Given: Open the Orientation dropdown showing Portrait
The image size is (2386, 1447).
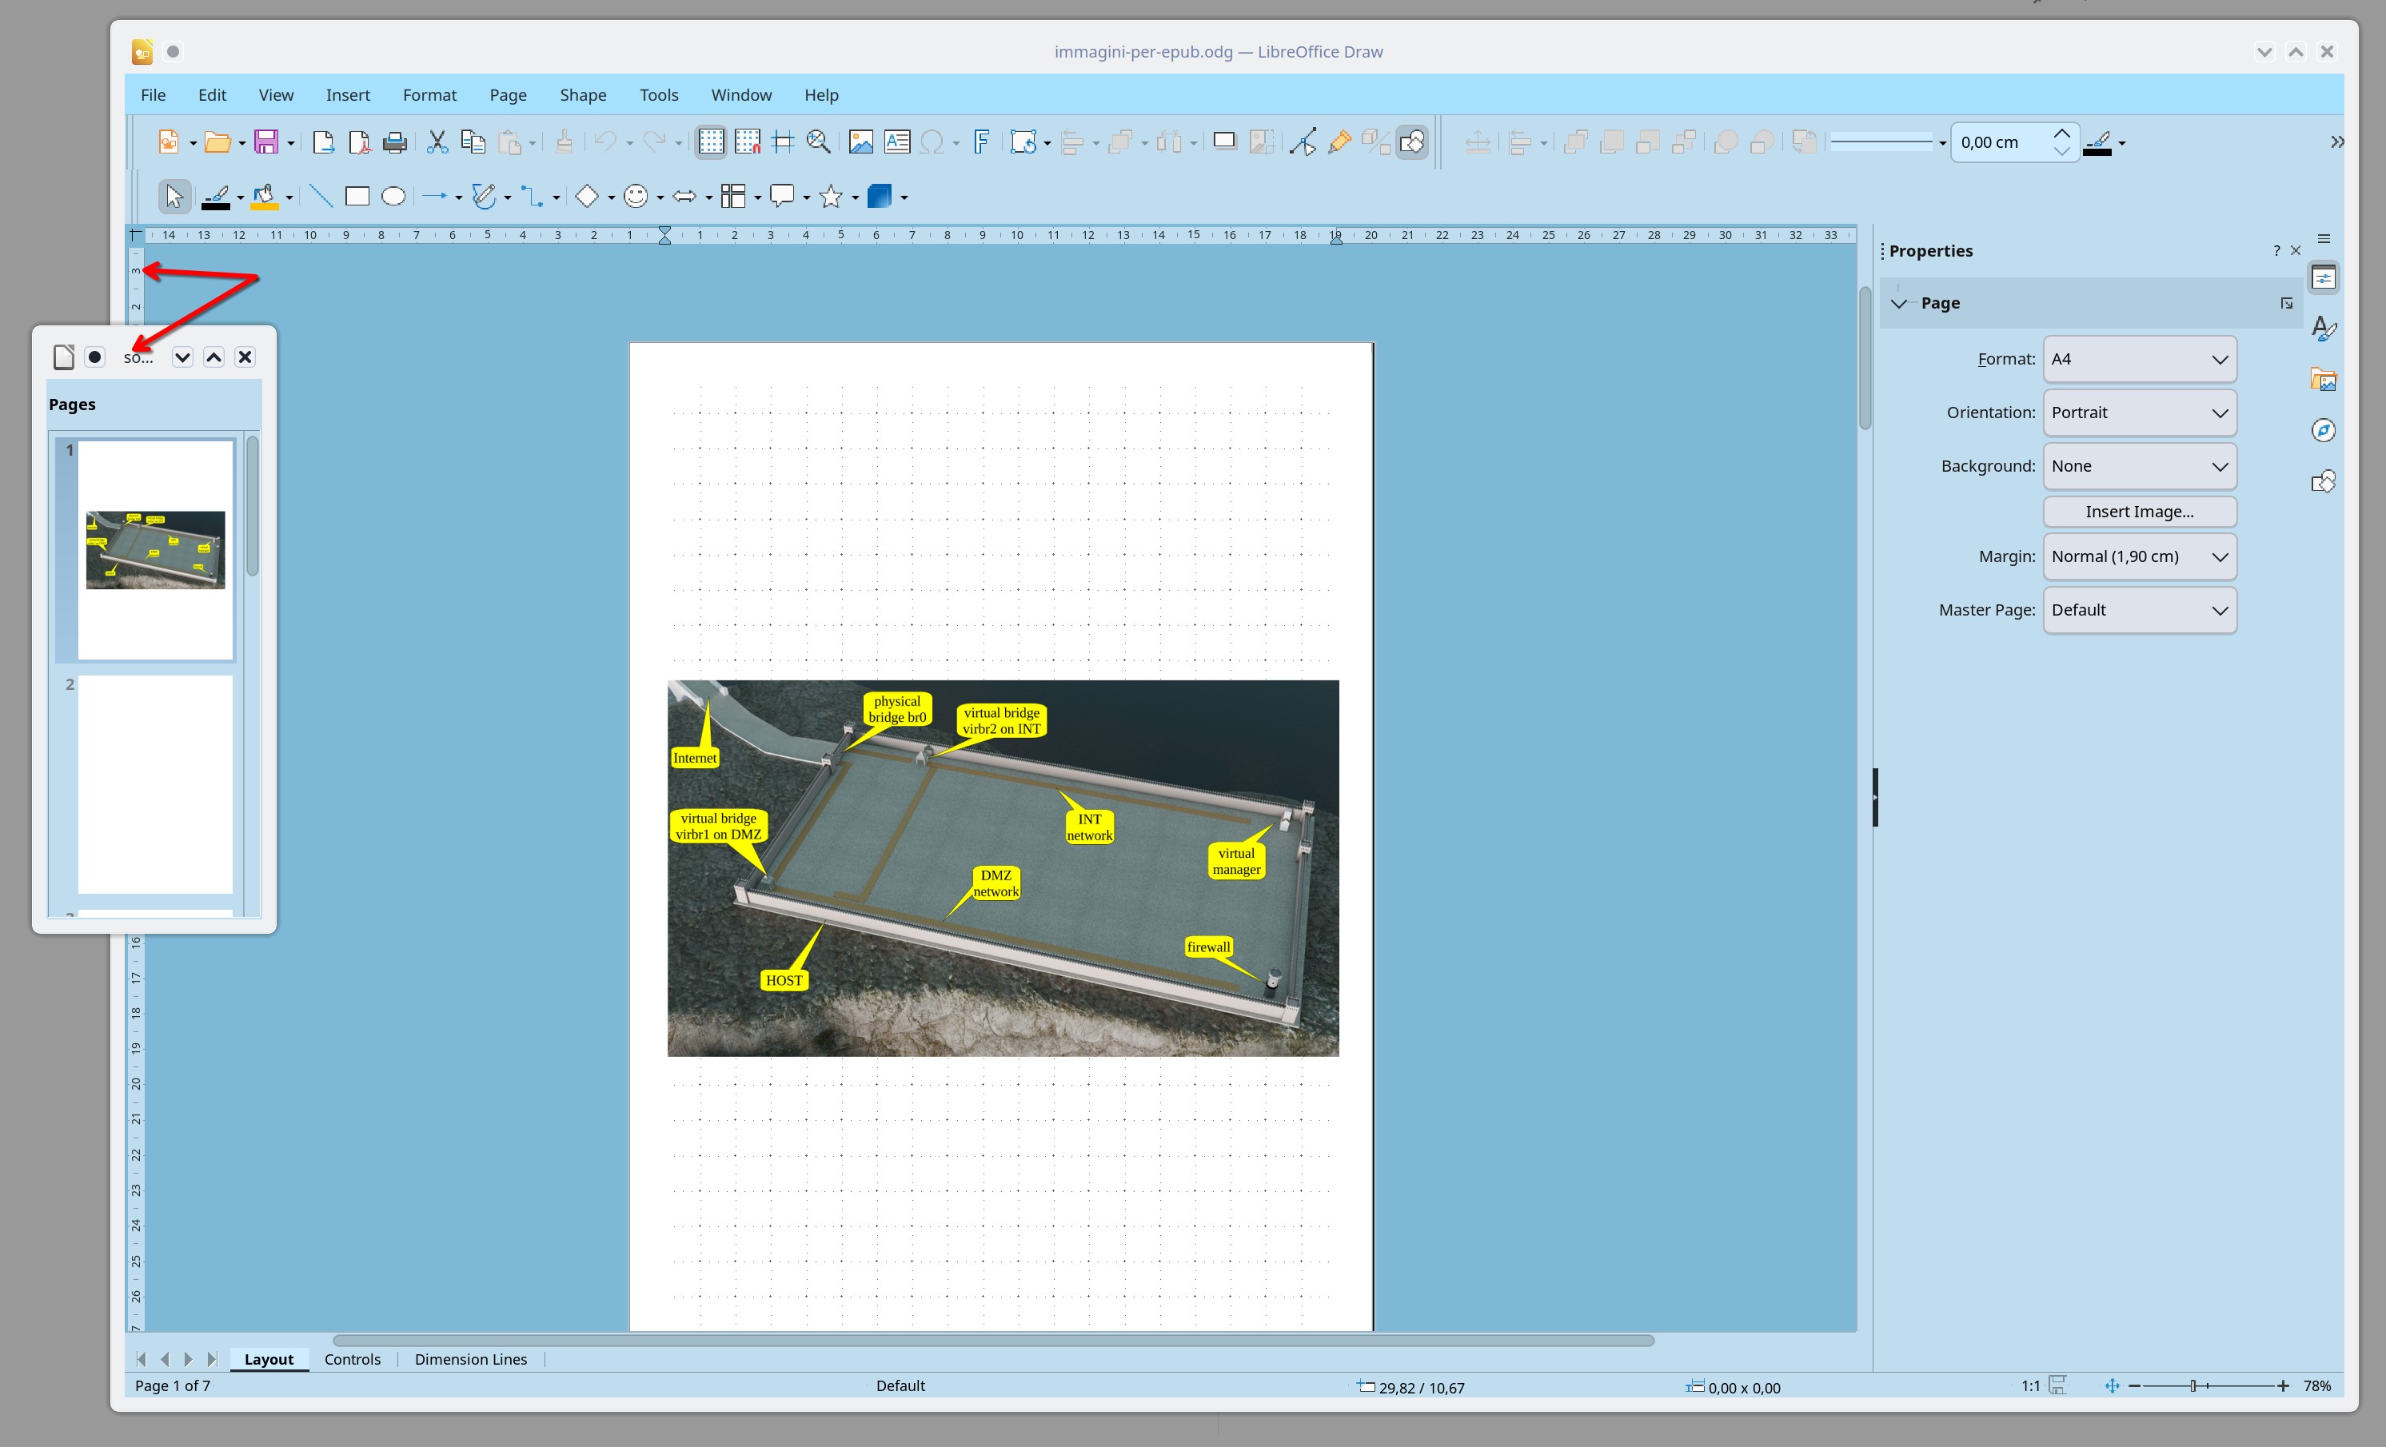Looking at the screenshot, I should [x=2139, y=413].
